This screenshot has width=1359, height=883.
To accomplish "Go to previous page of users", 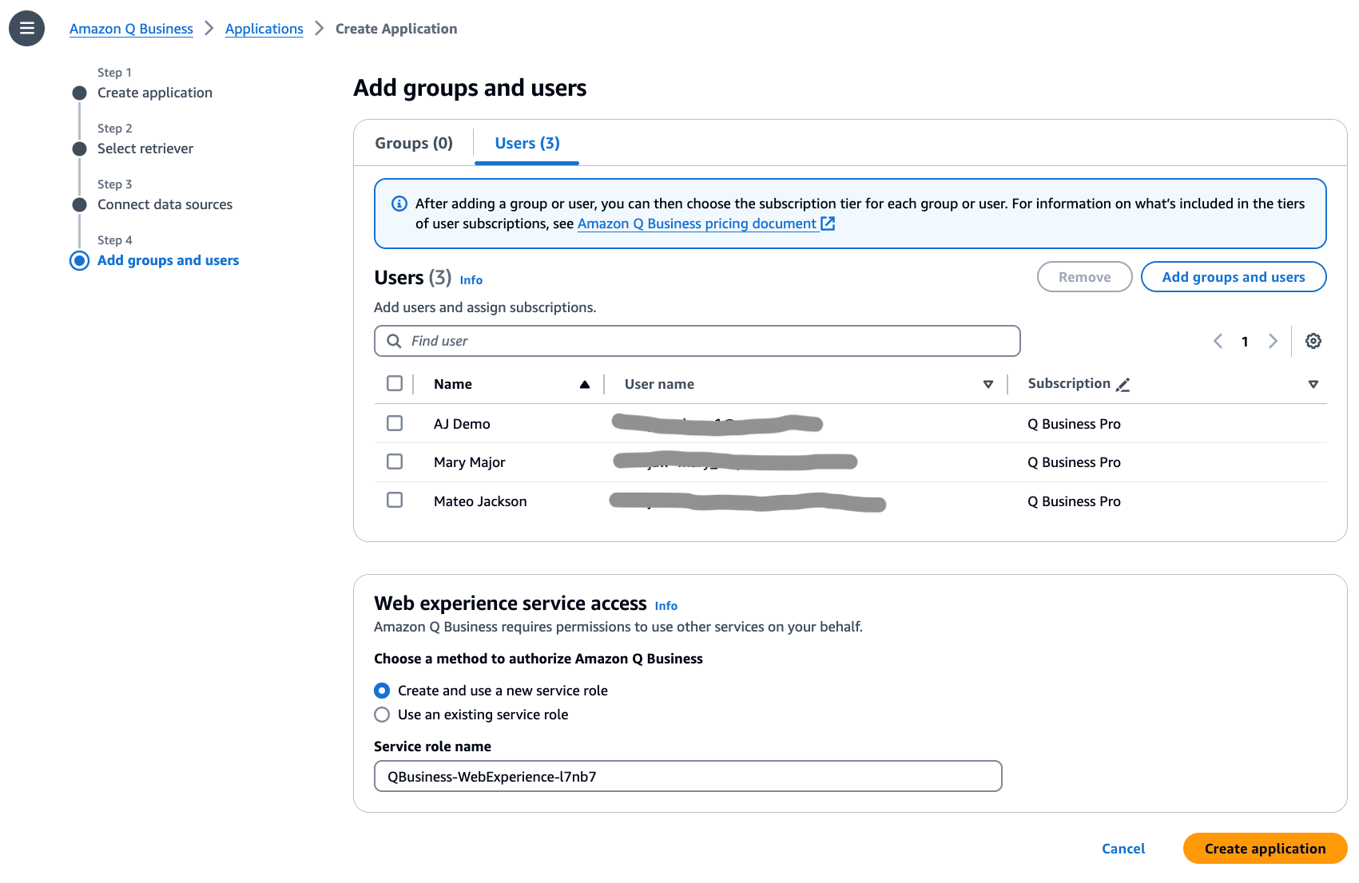I will [1218, 342].
